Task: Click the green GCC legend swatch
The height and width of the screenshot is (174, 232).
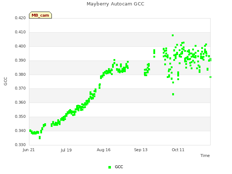Action: (x=109, y=167)
